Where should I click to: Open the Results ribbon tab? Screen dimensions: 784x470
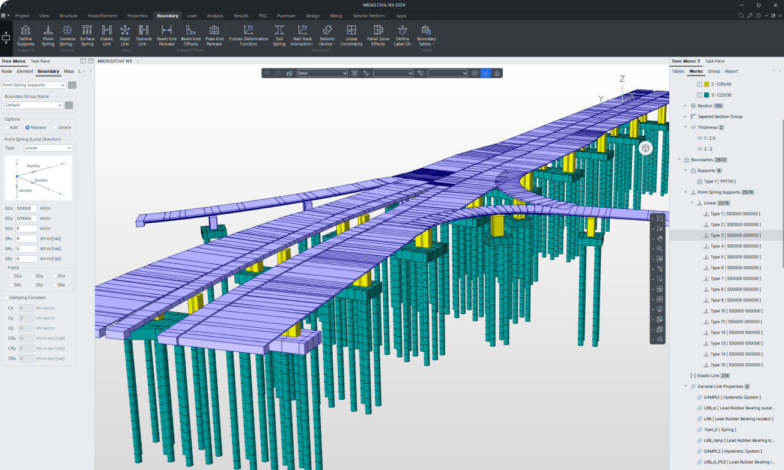[241, 16]
